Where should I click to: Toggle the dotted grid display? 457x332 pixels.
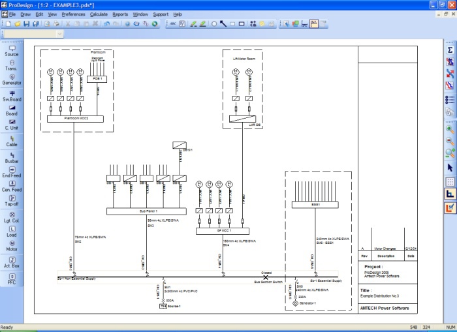[450, 182]
